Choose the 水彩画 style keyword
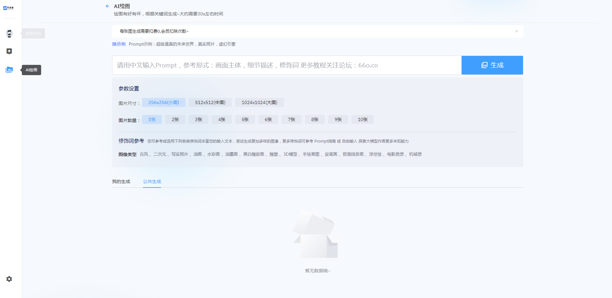 [213, 154]
